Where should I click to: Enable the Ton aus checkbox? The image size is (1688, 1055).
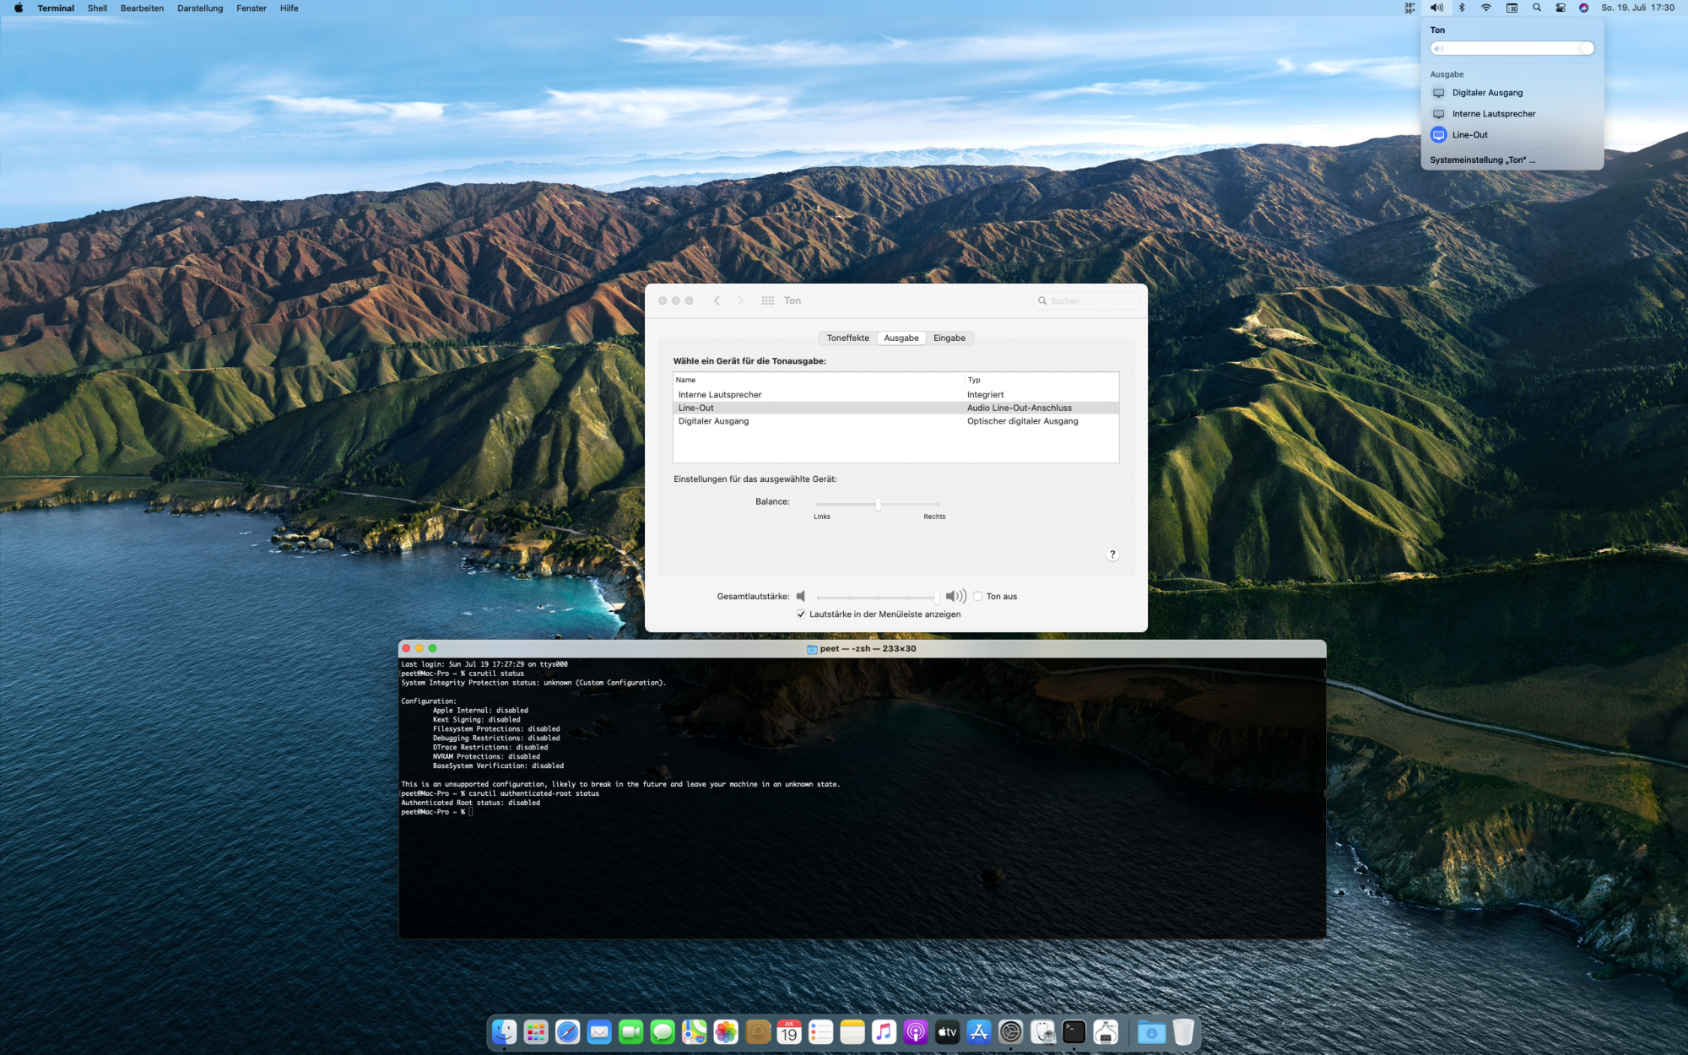click(978, 597)
